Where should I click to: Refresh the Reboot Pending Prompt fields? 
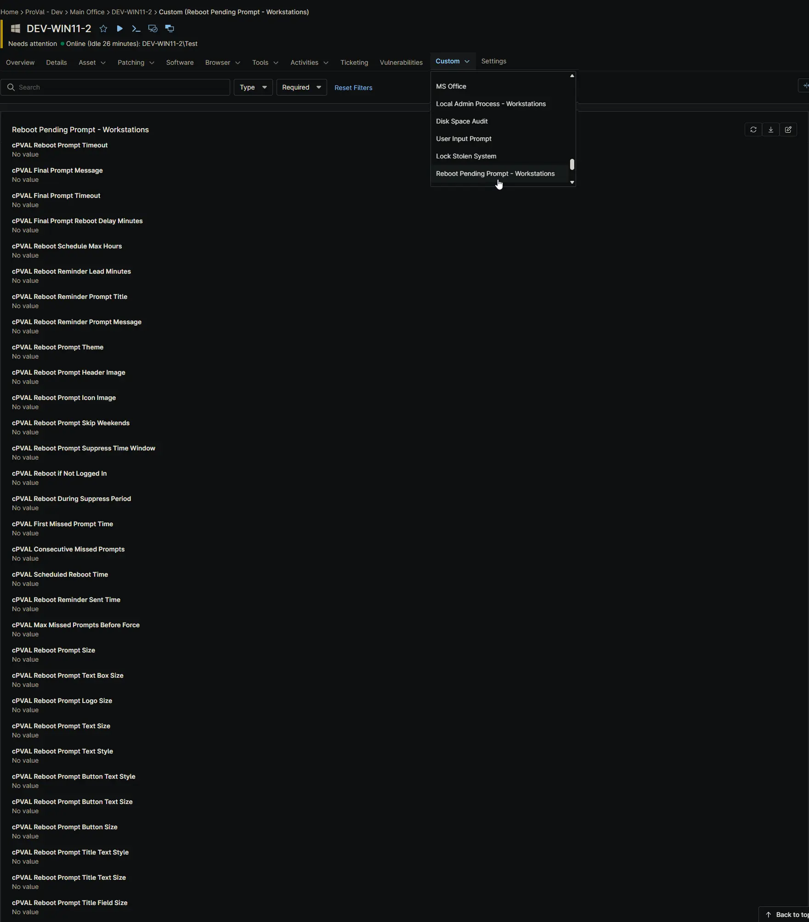pos(753,129)
